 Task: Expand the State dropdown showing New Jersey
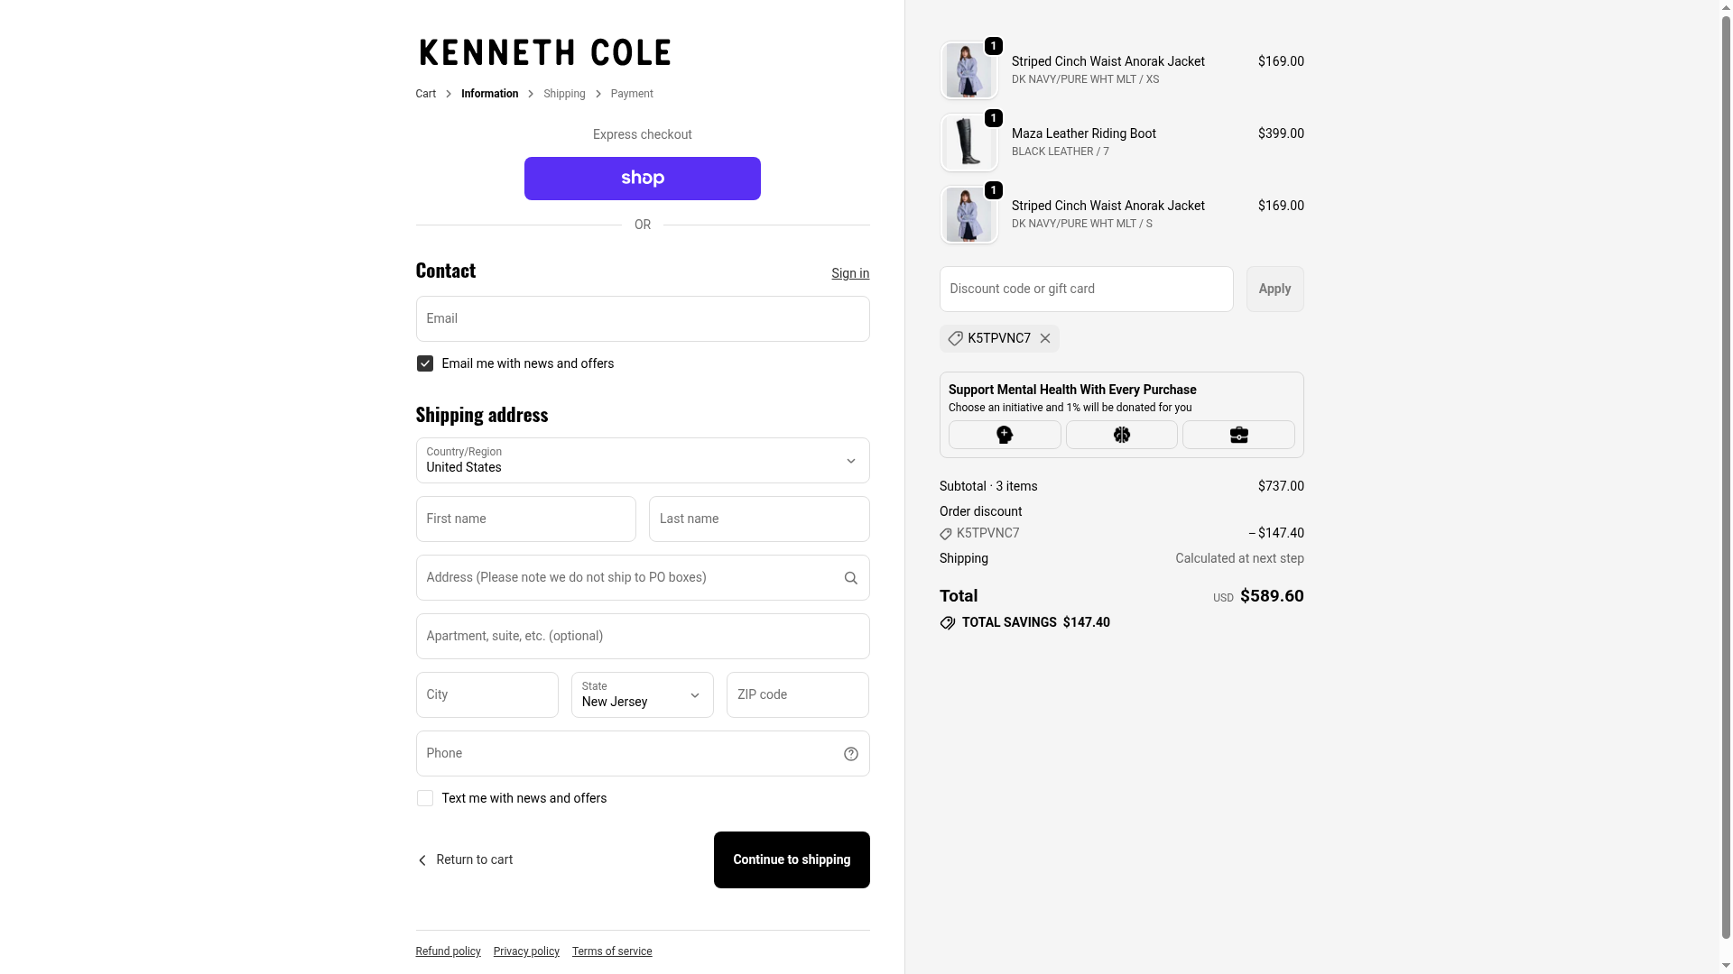[642, 694]
